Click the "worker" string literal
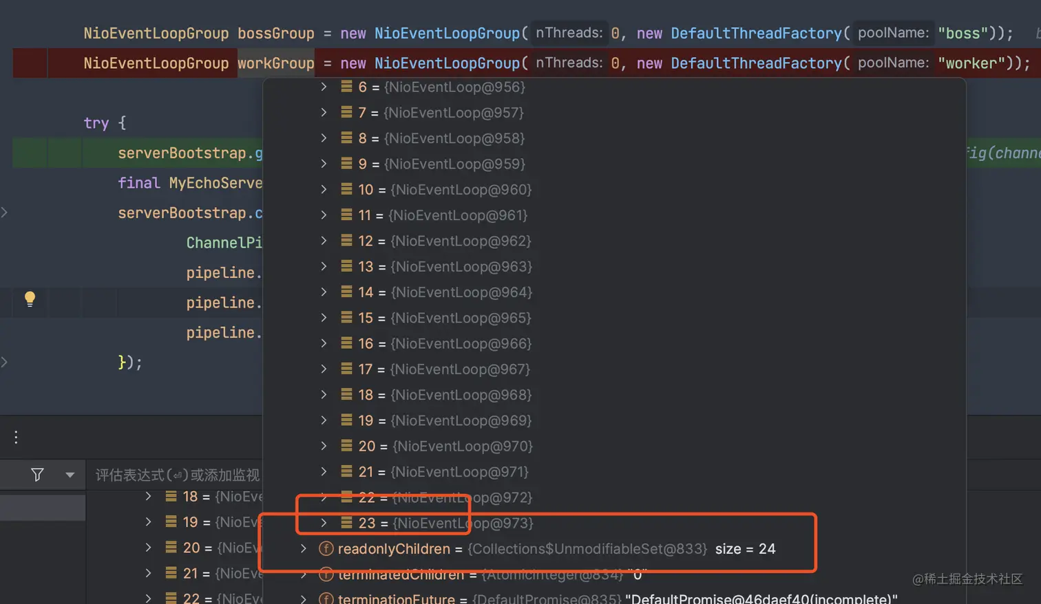Image resolution: width=1041 pixels, height=604 pixels. point(971,63)
